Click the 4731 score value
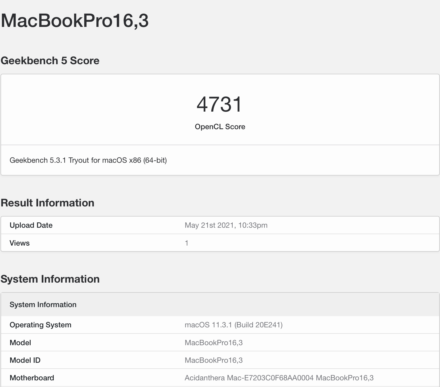 220,104
